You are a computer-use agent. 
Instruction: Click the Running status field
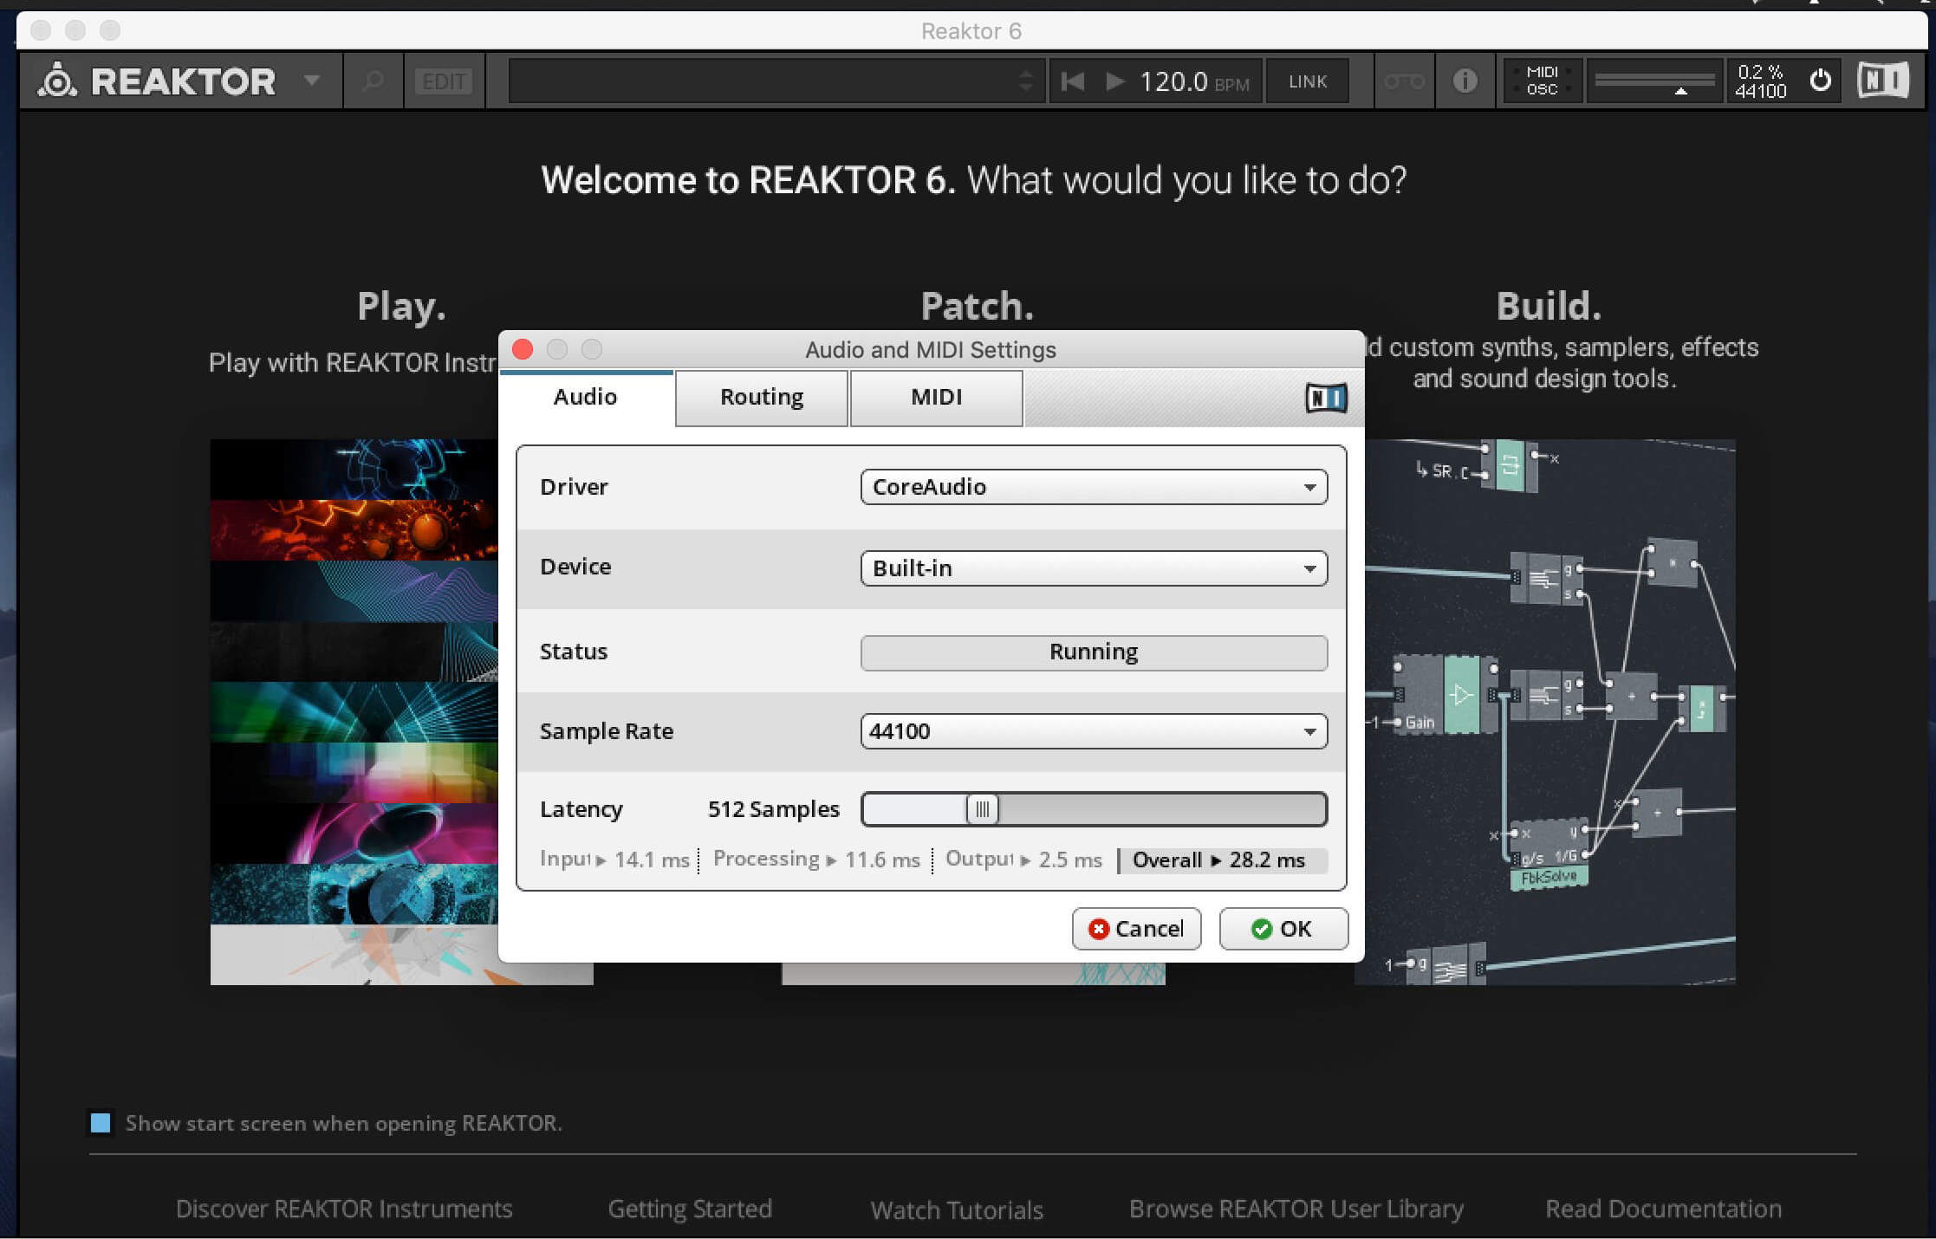pos(1094,652)
